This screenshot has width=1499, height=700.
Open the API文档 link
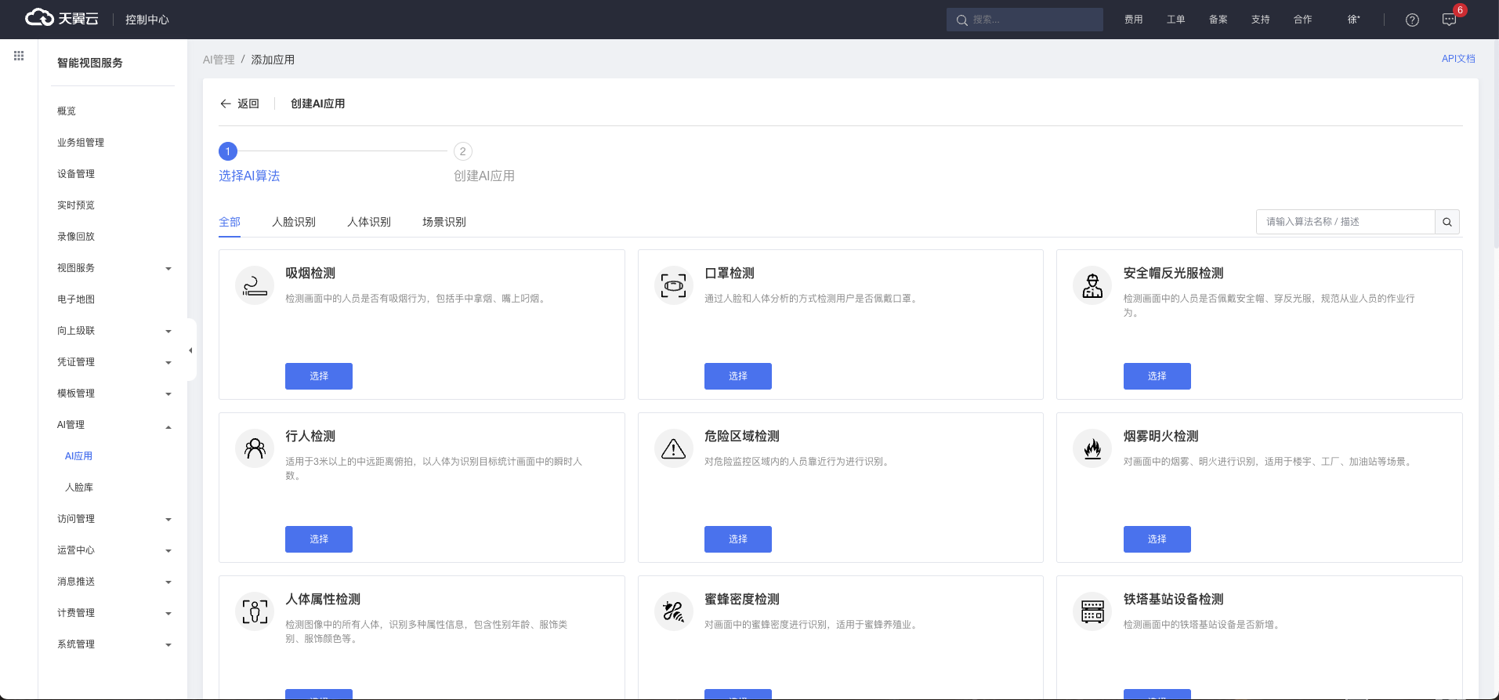click(x=1457, y=59)
